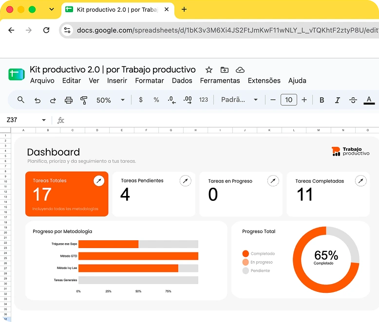The height and width of the screenshot is (322, 379).
Task: Activate the paint format tool
Action: pyautogui.click(x=84, y=100)
